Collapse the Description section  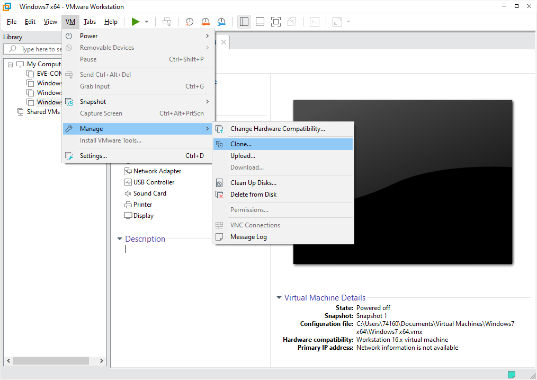pyautogui.click(x=120, y=239)
